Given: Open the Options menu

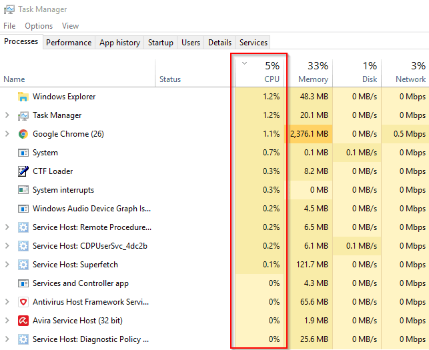Looking at the screenshot, I should 39,26.
